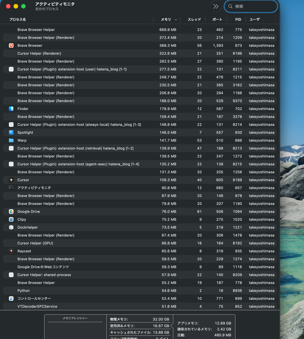Click the アクティビティモニタ process icon
This screenshot has height=339, width=304.
point(11,188)
